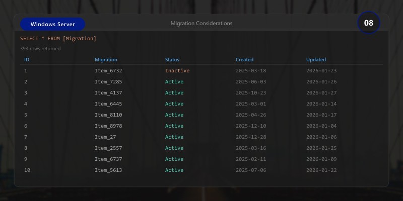Click ID 7 in the Item_27 row

(26, 137)
